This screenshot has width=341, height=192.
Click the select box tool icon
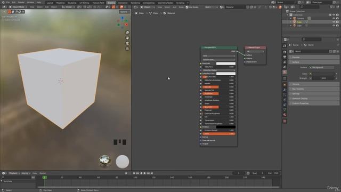[x=10, y=12]
